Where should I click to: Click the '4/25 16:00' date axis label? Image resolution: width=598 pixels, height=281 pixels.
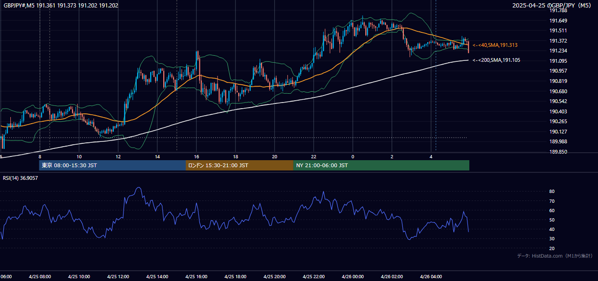coord(196,277)
